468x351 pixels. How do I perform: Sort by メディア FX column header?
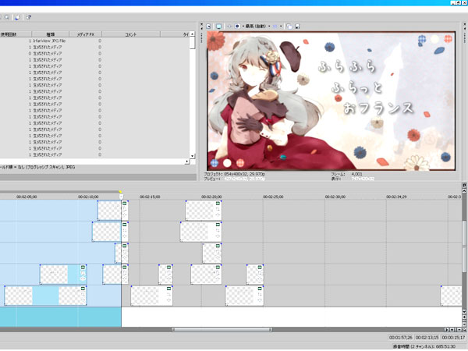click(x=85, y=34)
